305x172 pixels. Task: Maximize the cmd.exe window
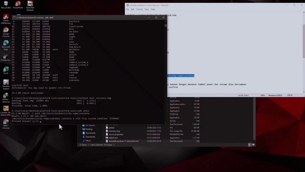pyautogui.click(x=156, y=18)
